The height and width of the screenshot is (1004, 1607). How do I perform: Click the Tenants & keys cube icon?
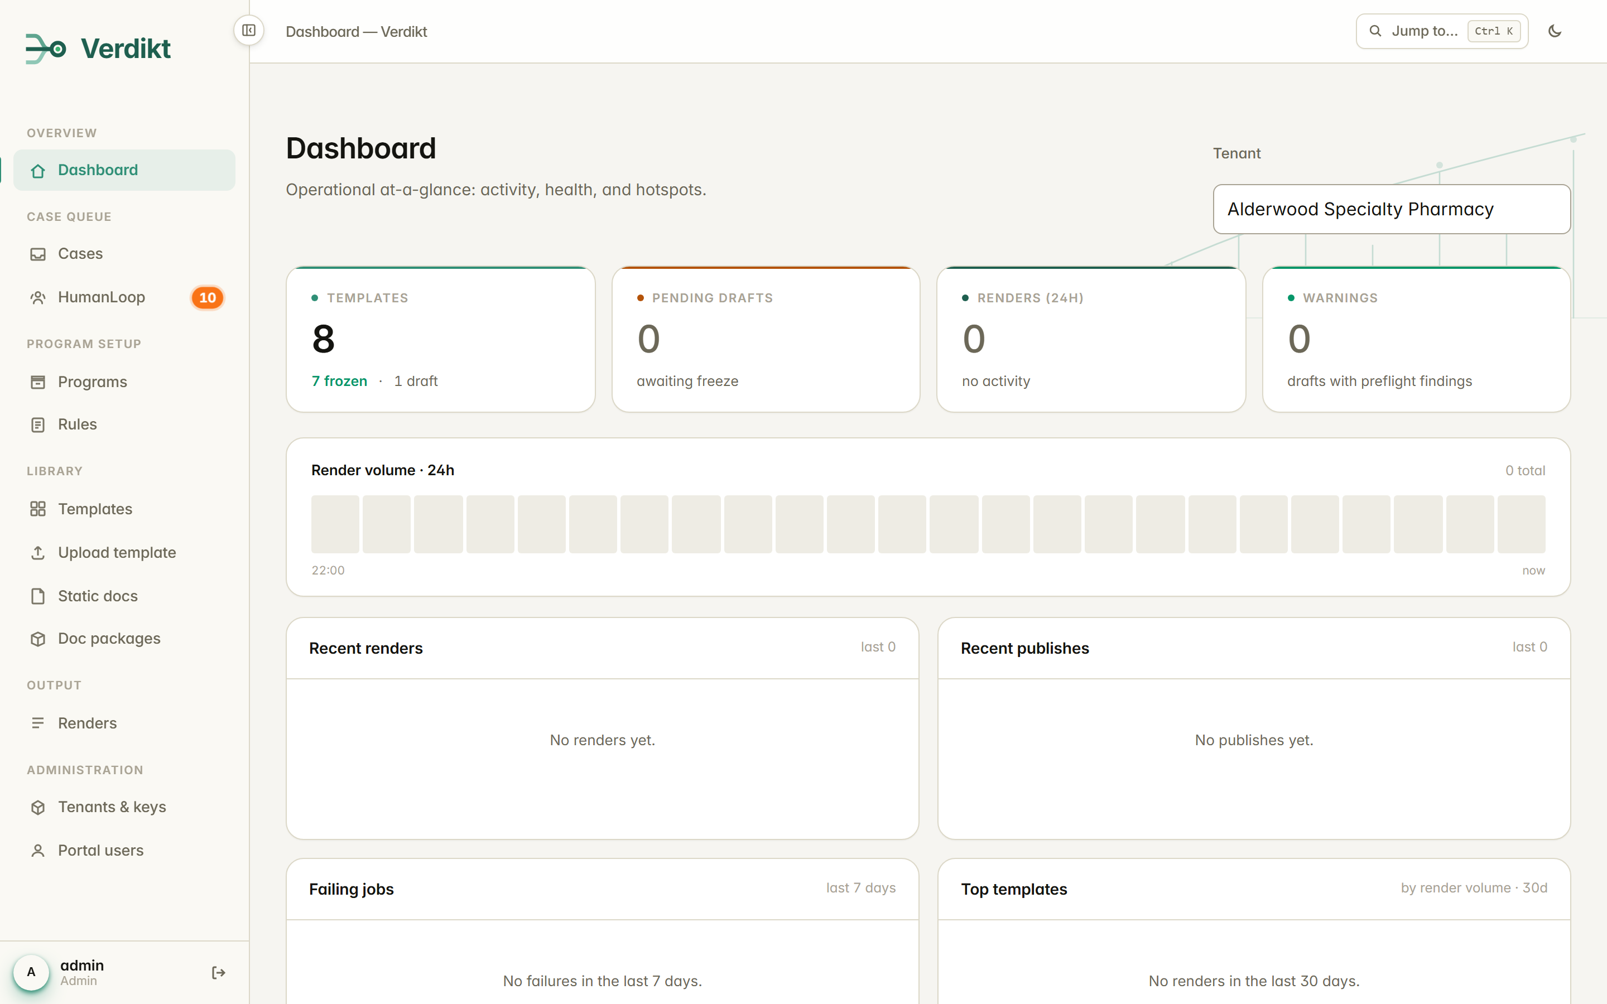tap(38, 808)
